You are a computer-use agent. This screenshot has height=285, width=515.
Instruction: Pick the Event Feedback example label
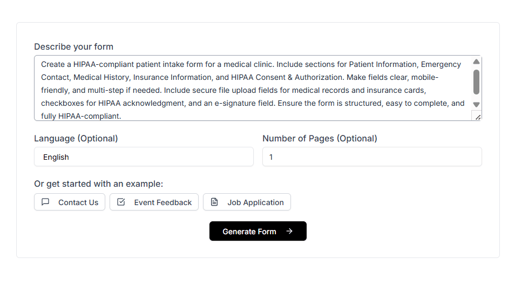pos(163,202)
